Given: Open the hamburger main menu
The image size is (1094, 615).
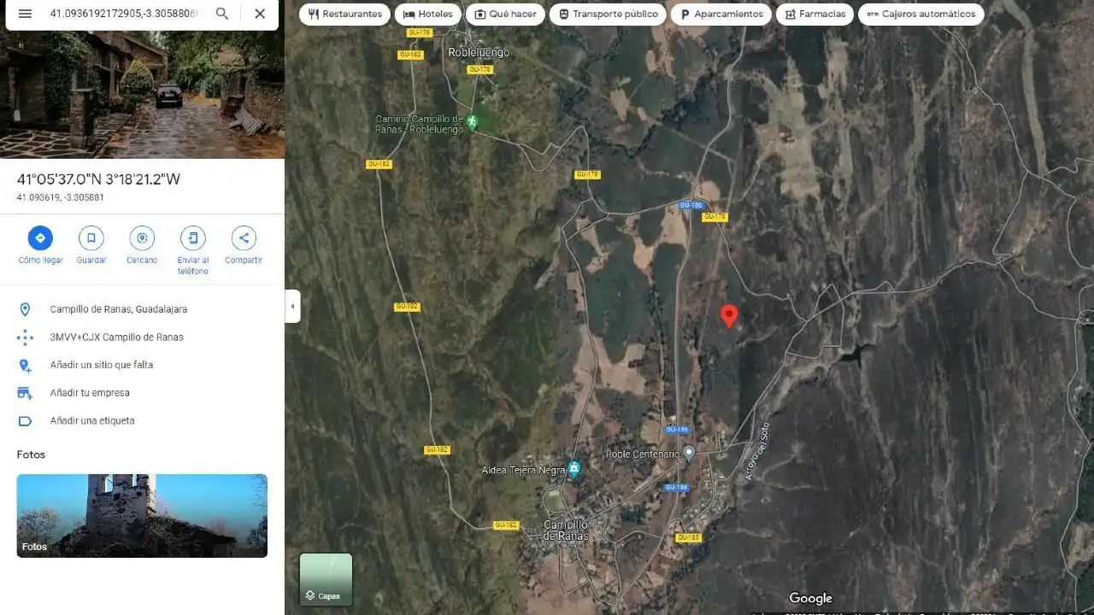Looking at the screenshot, I should click(25, 14).
